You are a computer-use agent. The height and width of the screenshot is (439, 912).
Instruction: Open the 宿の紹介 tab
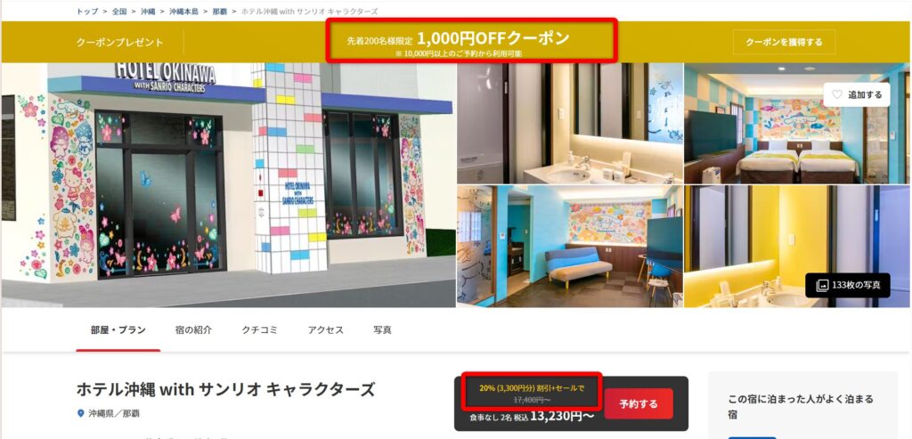pos(193,329)
